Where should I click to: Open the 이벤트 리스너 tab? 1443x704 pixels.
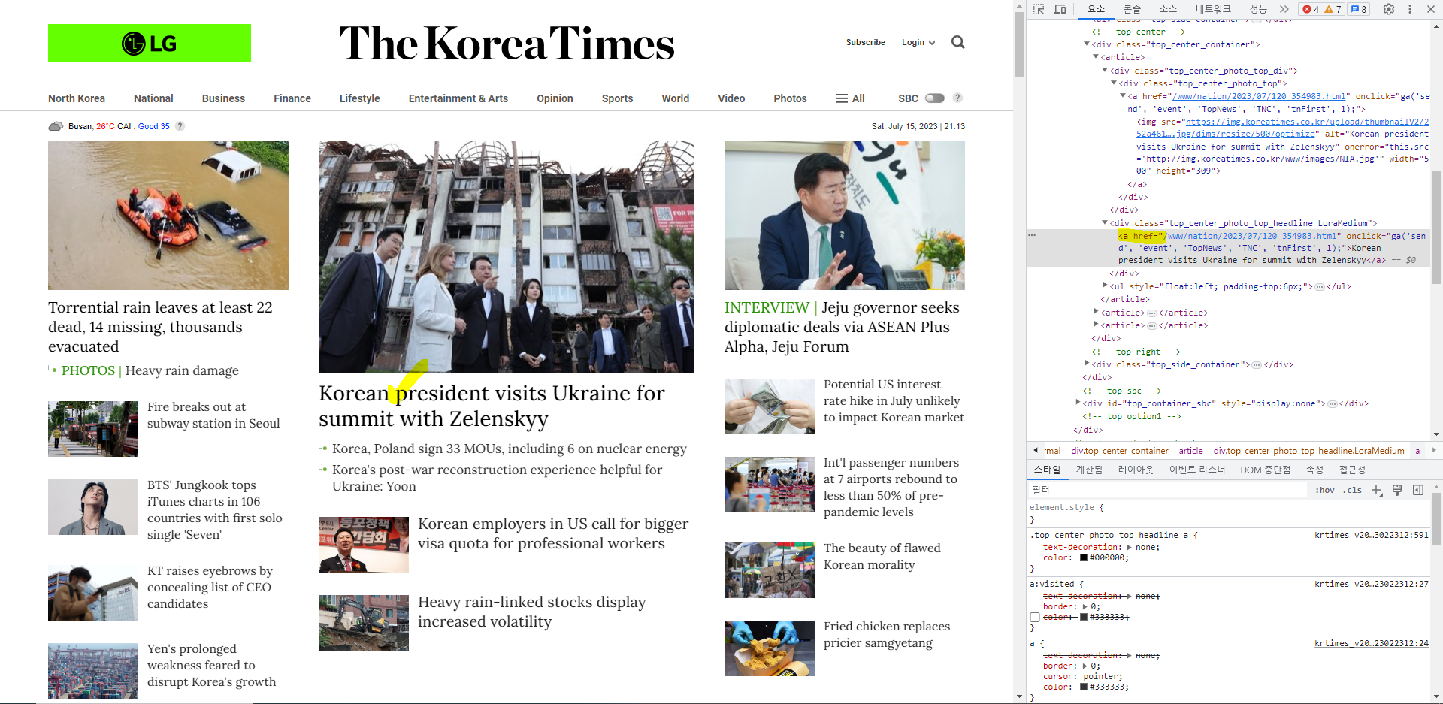tap(1196, 470)
